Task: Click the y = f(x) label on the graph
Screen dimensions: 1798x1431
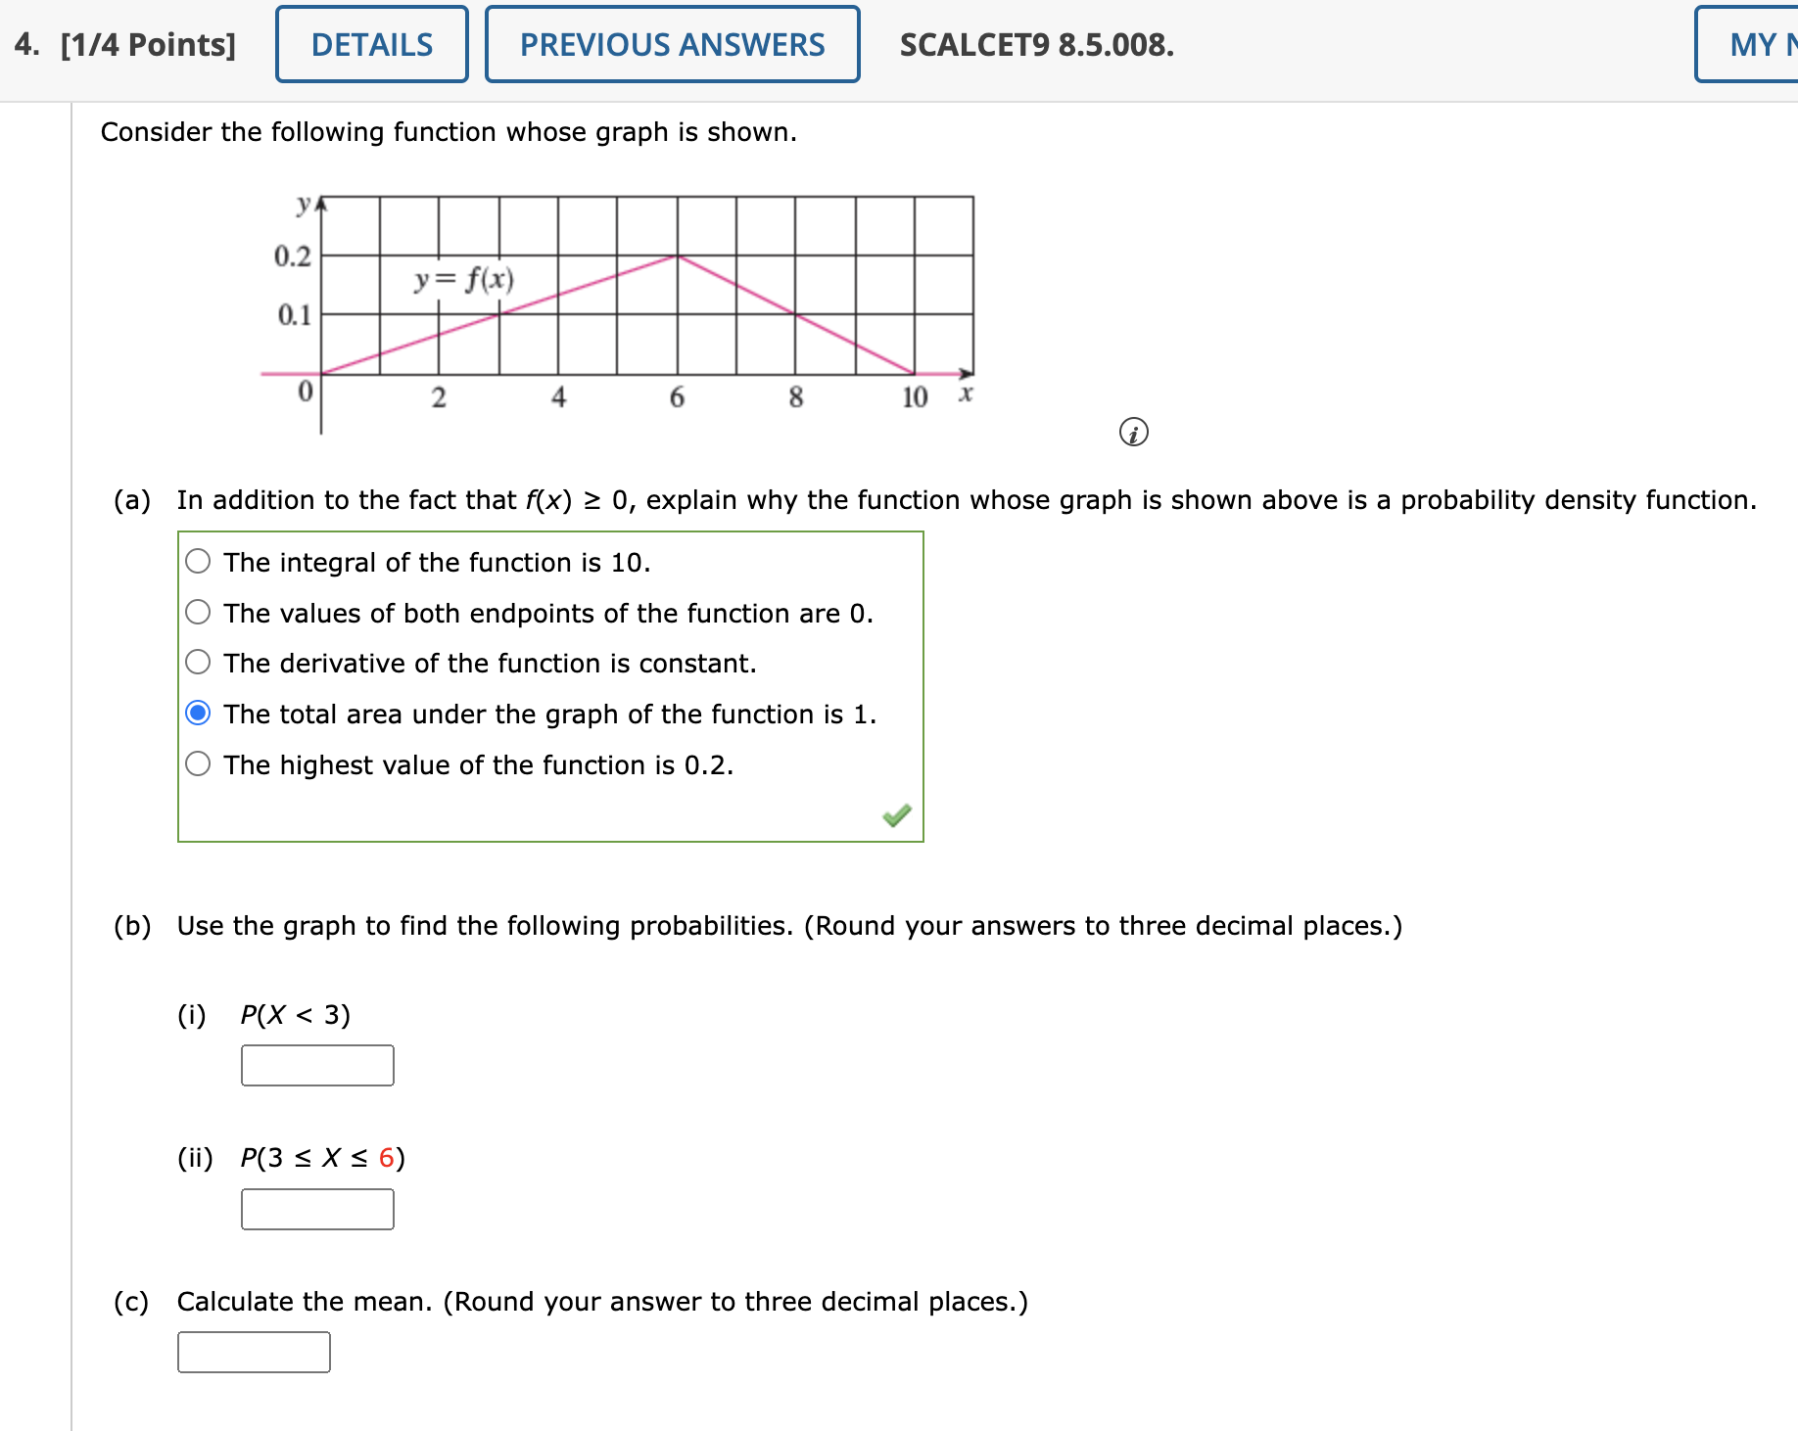Action: pyautogui.click(x=464, y=277)
